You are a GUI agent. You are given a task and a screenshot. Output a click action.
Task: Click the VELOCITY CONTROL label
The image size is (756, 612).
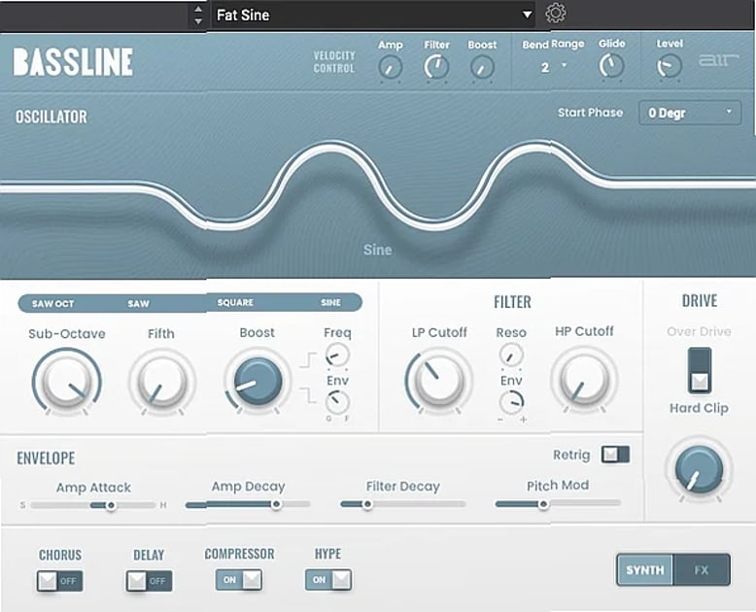(334, 62)
